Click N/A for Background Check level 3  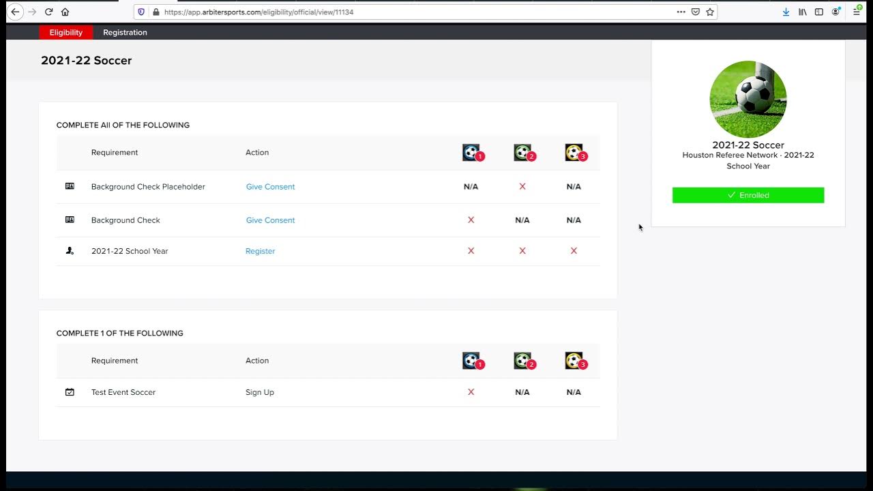point(574,220)
